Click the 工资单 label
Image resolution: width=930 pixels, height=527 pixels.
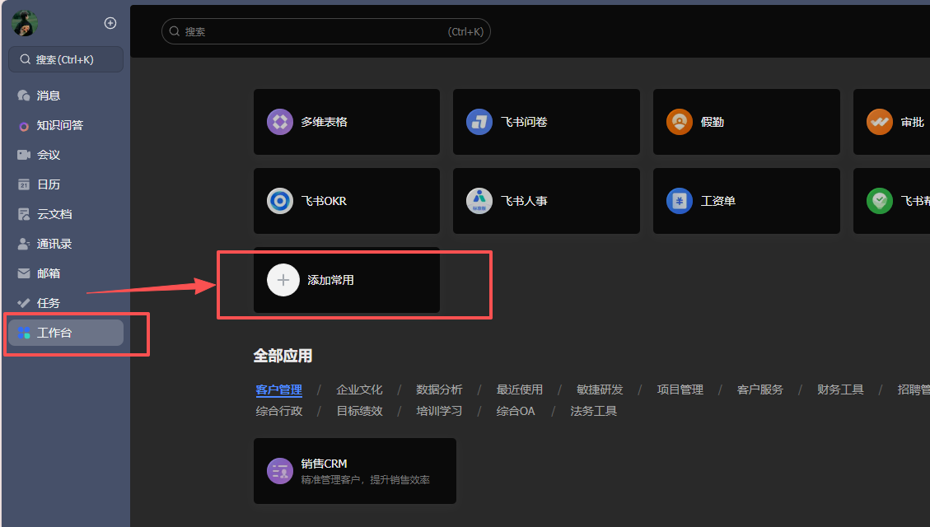[718, 201]
